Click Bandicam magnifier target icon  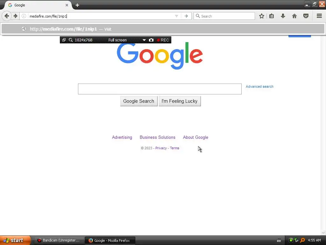[x=71, y=40]
